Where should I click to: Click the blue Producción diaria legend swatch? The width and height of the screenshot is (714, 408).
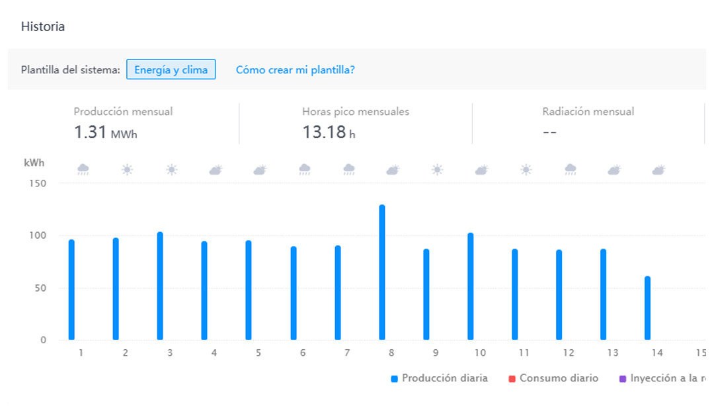[394, 379]
